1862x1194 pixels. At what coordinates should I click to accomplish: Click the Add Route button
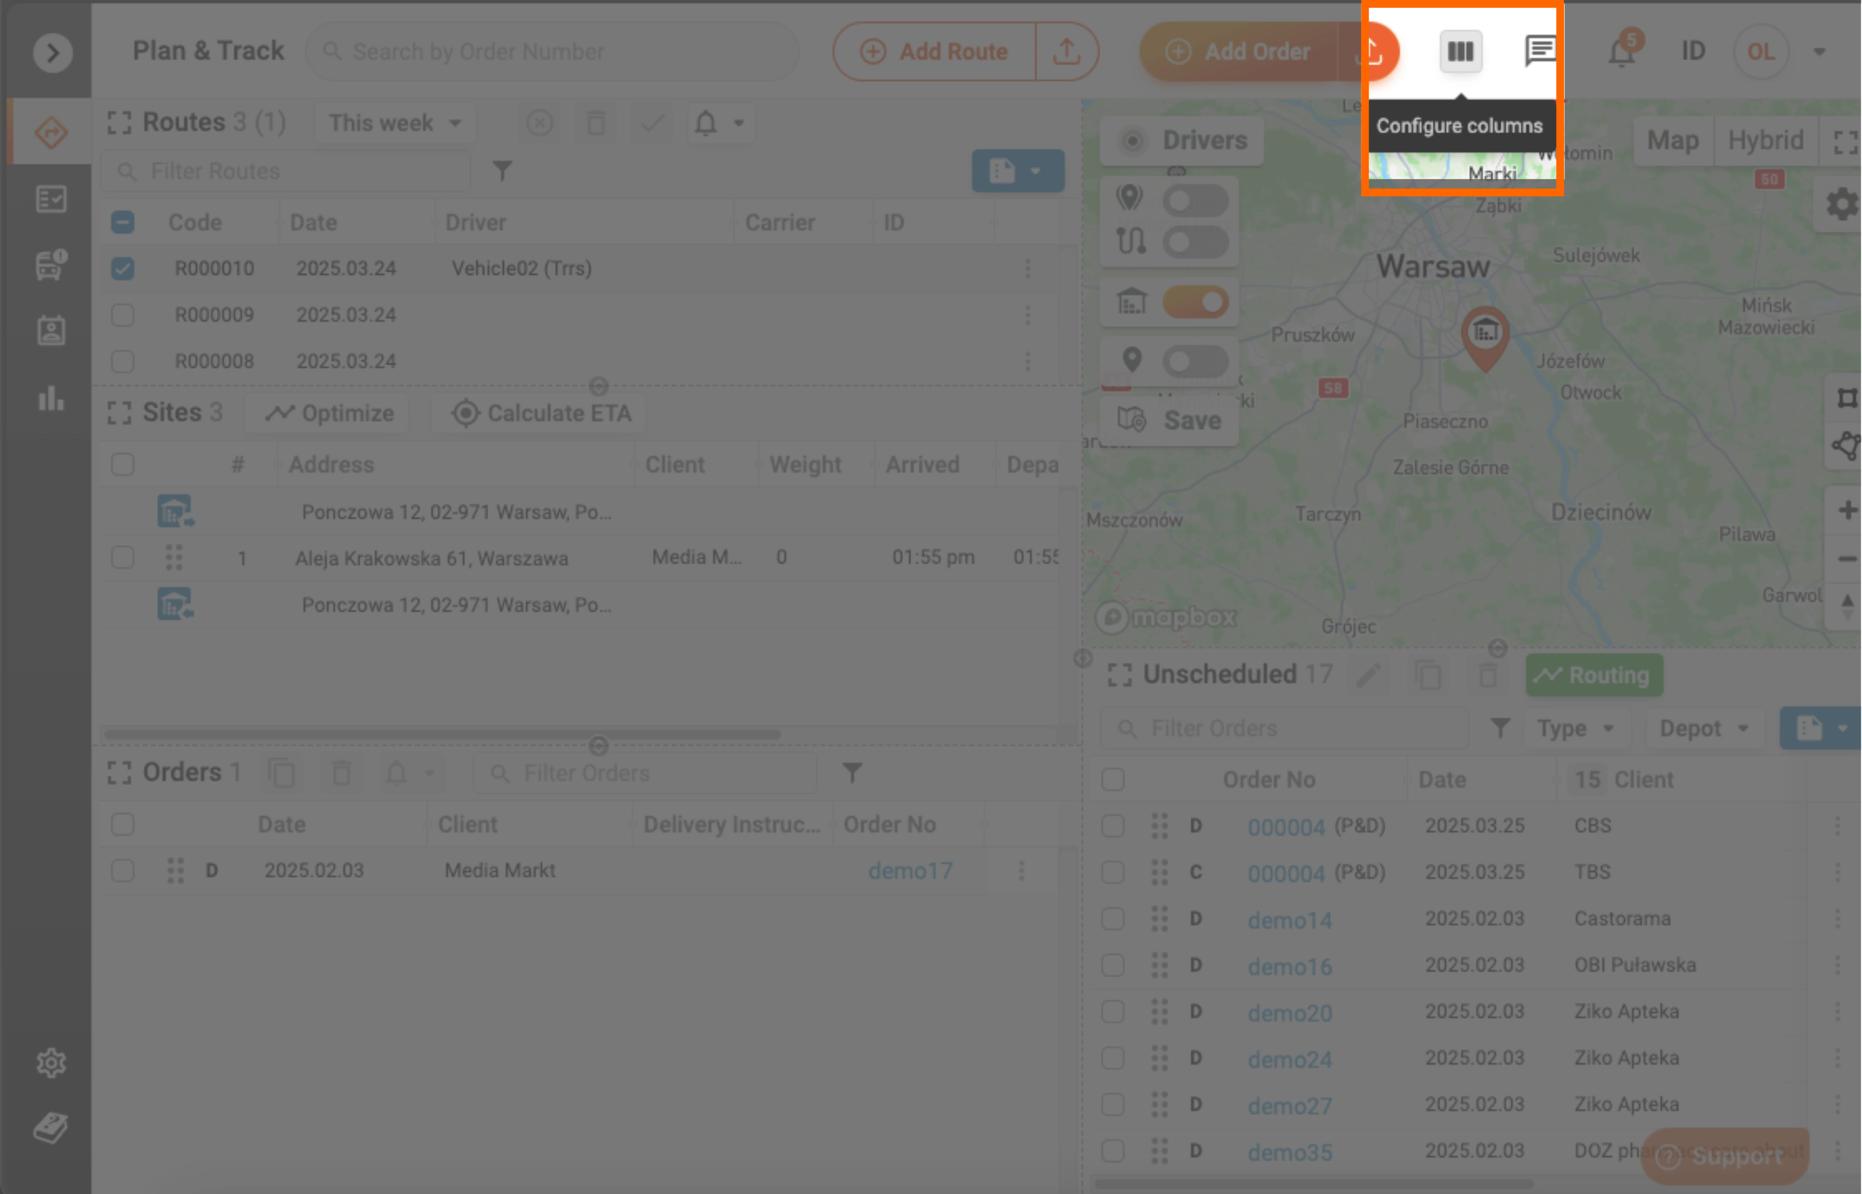pyautogui.click(x=935, y=52)
